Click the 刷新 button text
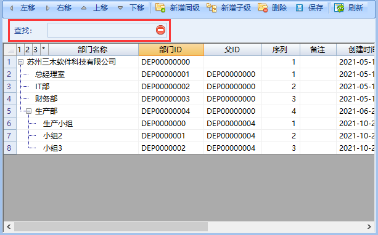The width and height of the screenshot is (378, 235). tap(356, 8)
